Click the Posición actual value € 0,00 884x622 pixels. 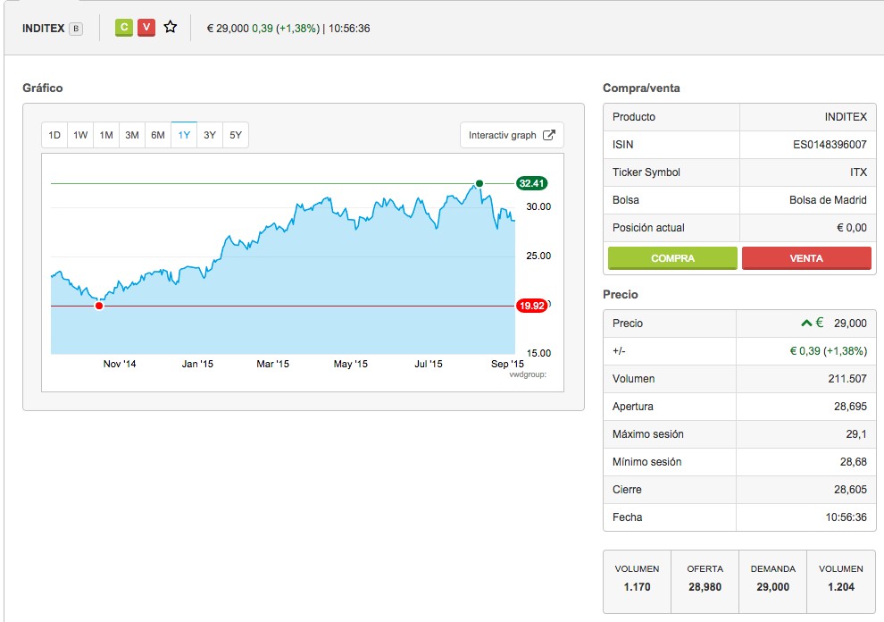pyautogui.click(x=851, y=228)
